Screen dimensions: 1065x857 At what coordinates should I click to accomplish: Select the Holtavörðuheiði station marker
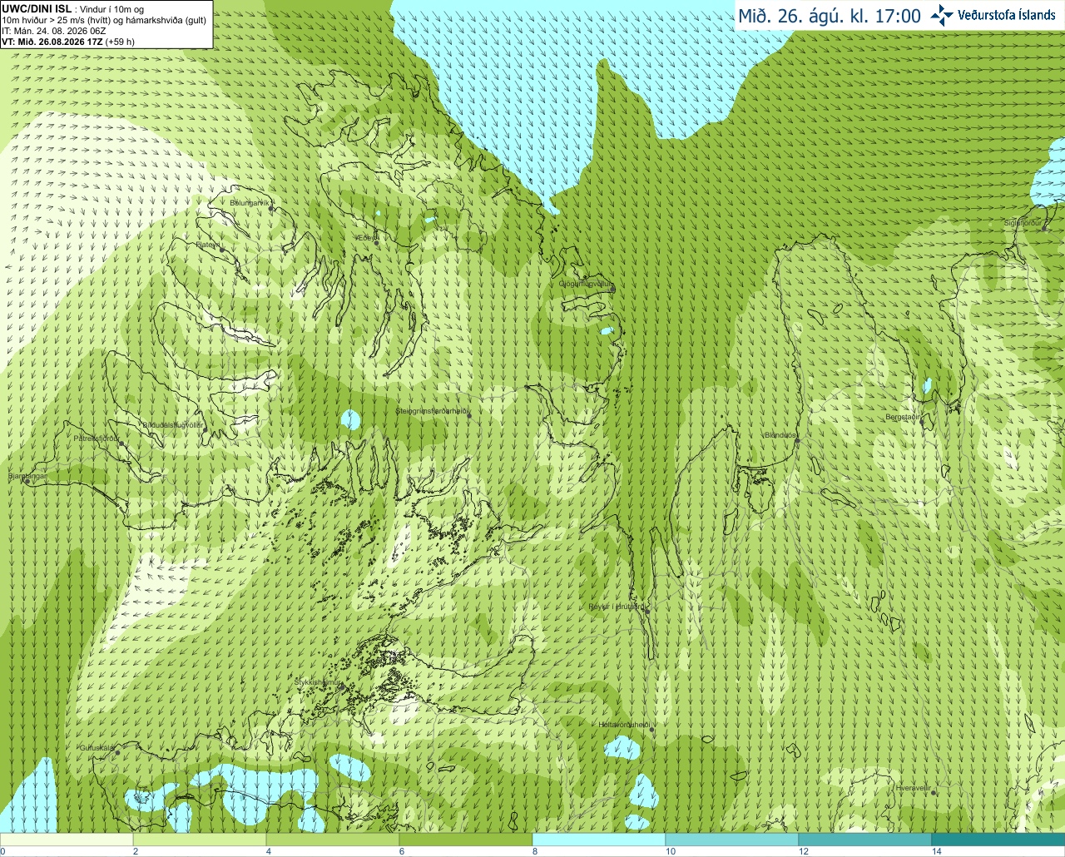point(651,731)
